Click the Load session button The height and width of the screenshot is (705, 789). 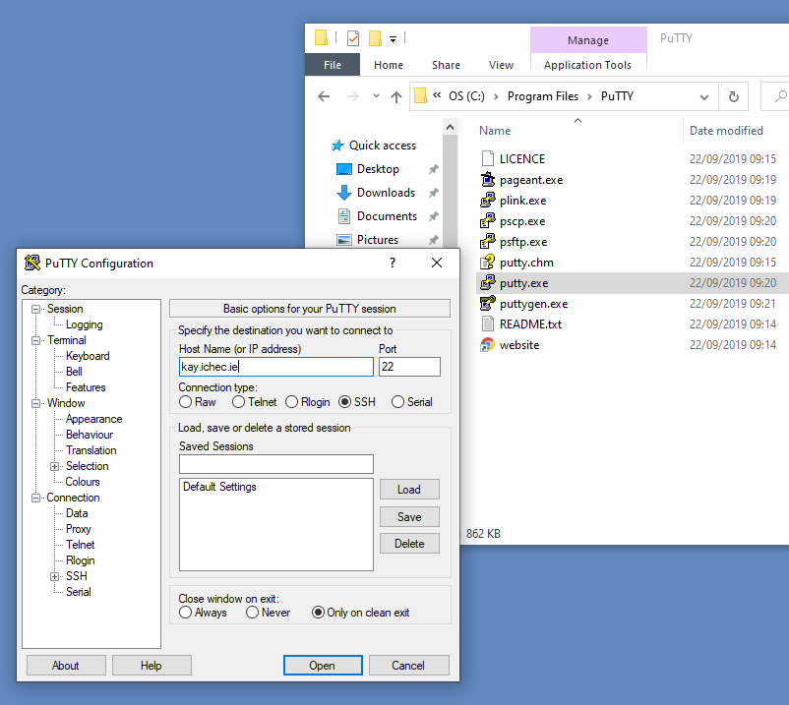pyautogui.click(x=409, y=490)
